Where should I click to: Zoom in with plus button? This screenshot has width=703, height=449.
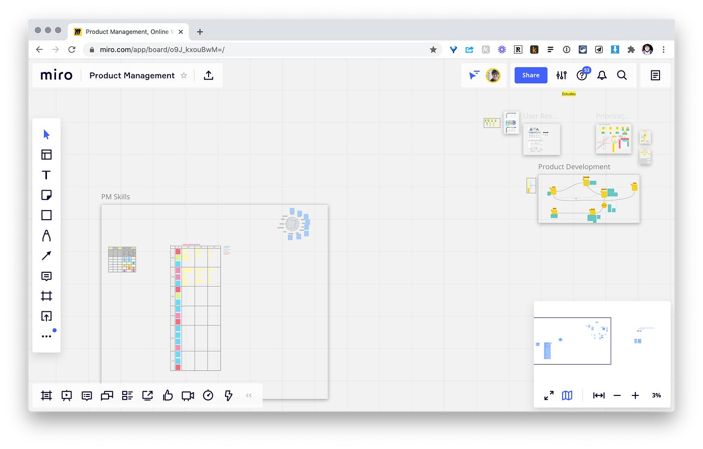point(635,395)
